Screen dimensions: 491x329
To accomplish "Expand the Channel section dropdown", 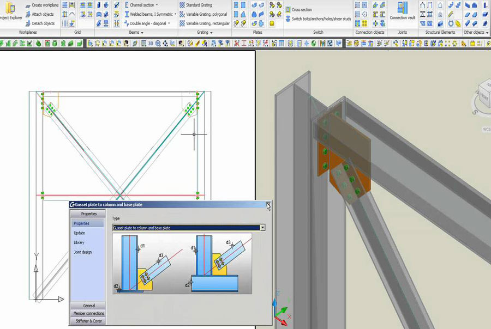I will point(157,5).
